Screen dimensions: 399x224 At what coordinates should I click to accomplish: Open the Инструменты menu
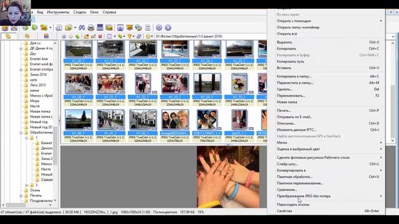pyautogui.click(x=58, y=12)
